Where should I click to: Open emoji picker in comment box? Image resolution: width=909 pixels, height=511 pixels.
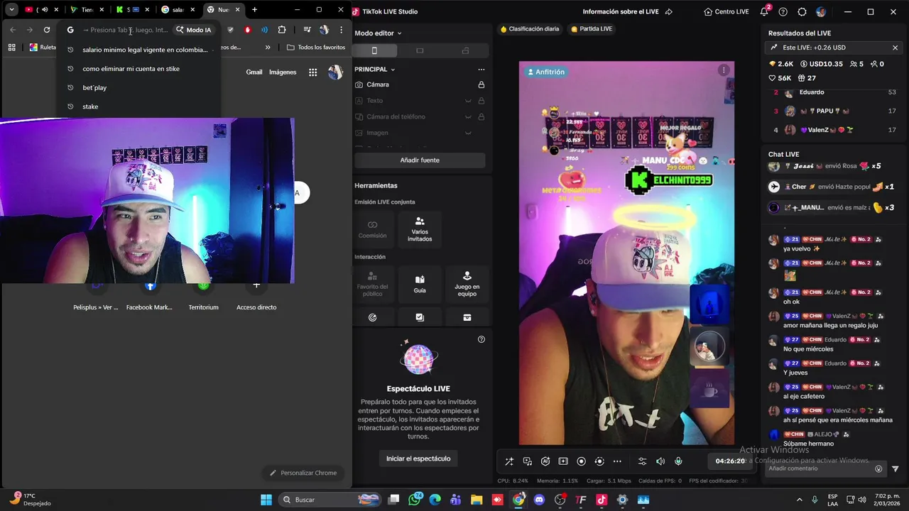(878, 468)
